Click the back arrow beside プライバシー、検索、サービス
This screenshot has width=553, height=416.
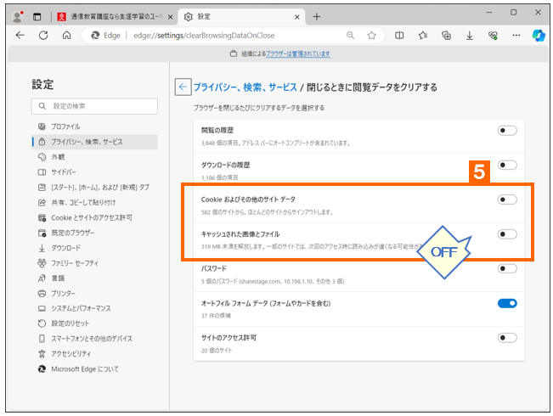(183, 87)
